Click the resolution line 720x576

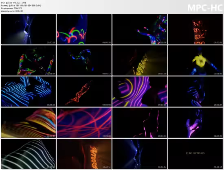point(11,8)
